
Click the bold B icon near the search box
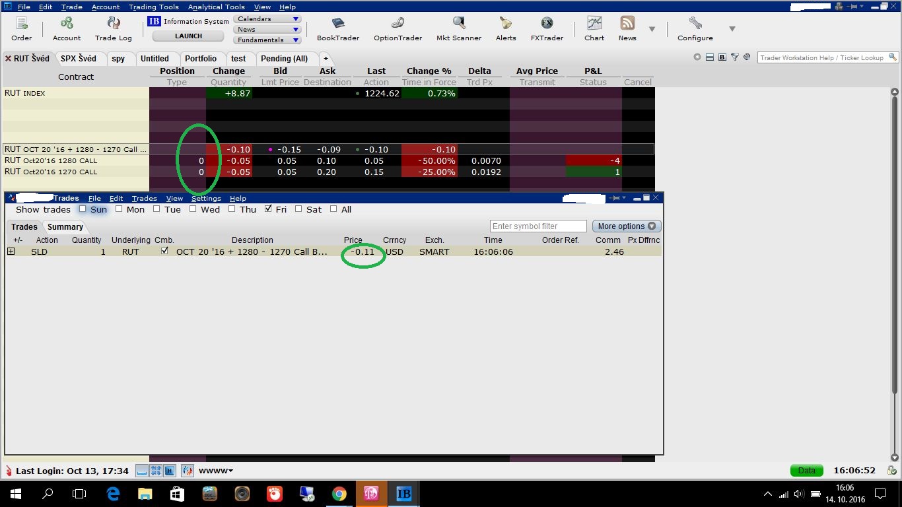click(722, 57)
